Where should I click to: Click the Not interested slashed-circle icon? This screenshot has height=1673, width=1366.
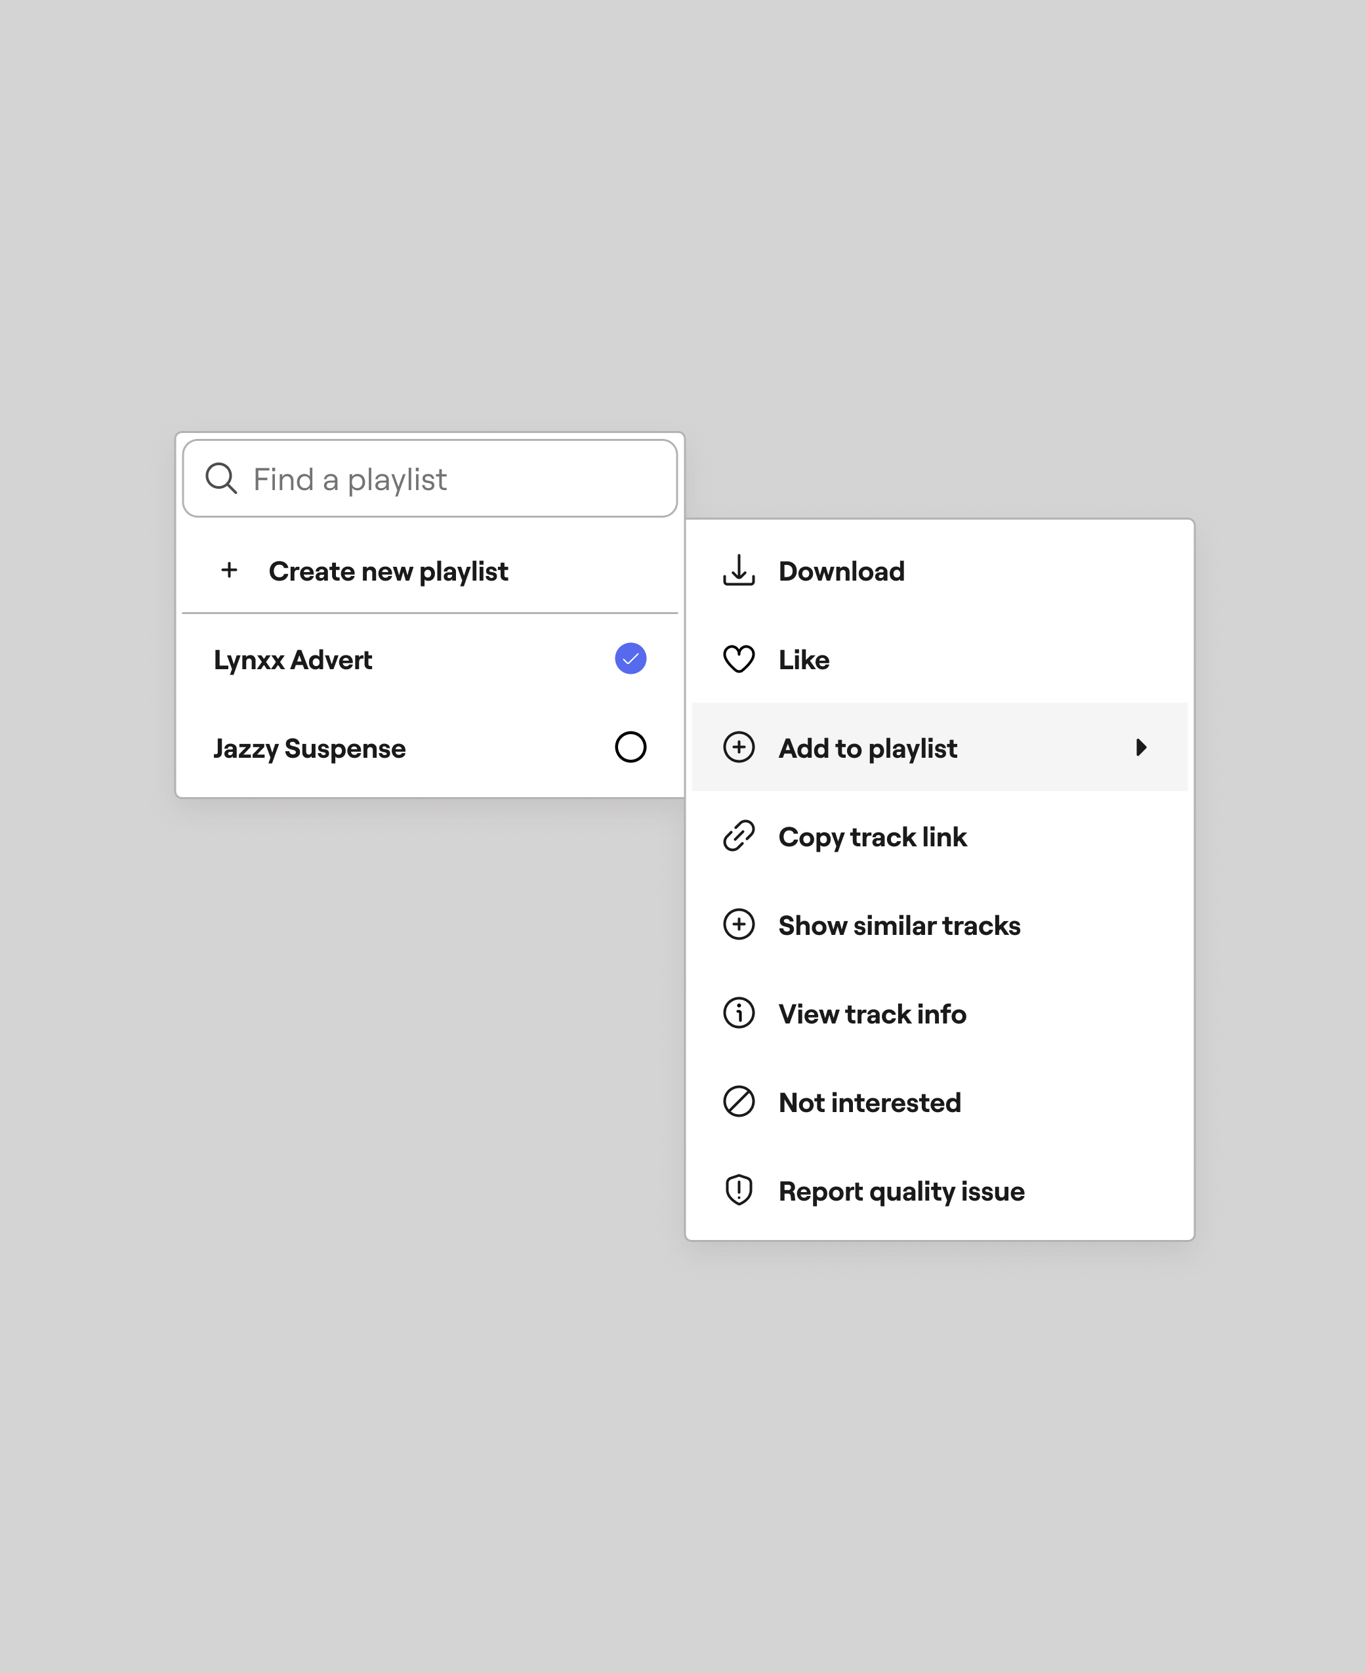click(x=738, y=1102)
